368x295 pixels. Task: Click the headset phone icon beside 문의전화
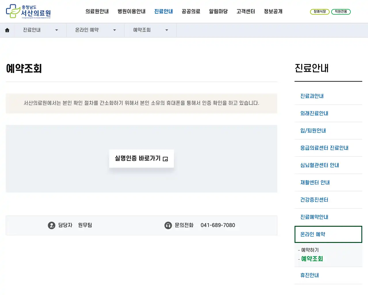(168, 225)
